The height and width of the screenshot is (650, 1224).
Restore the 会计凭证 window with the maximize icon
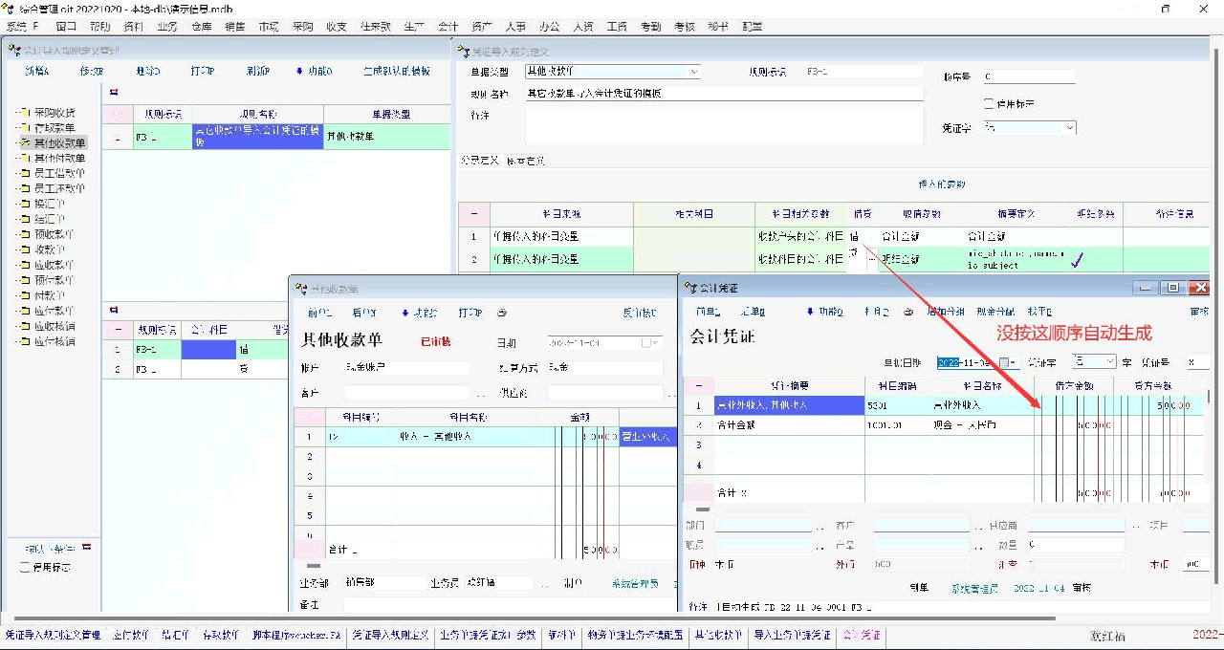pos(1171,288)
